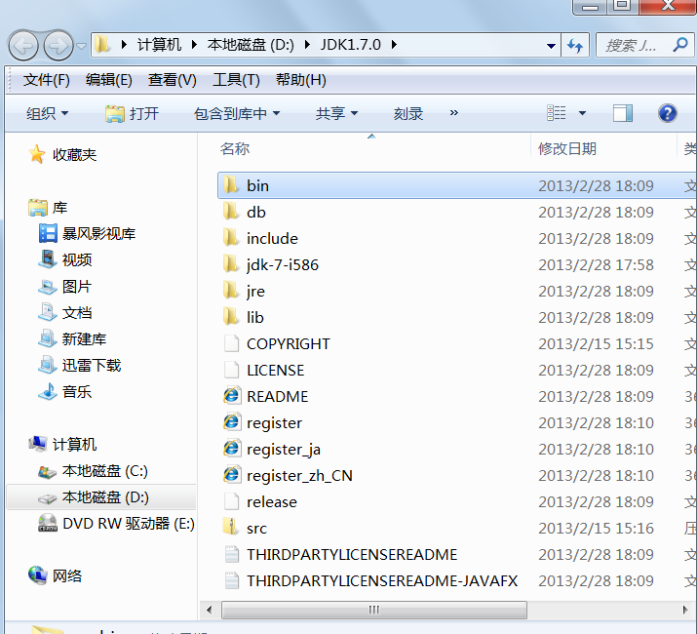697x634 pixels.
Task: Sort by the 修改日期 column header
Action: (566, 148)
